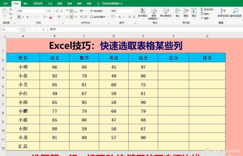This screenshot has height=156, width=243.
Task: Click the Copy icon in clipboard group
Action: pyautogui.click(x=11, y=14)
